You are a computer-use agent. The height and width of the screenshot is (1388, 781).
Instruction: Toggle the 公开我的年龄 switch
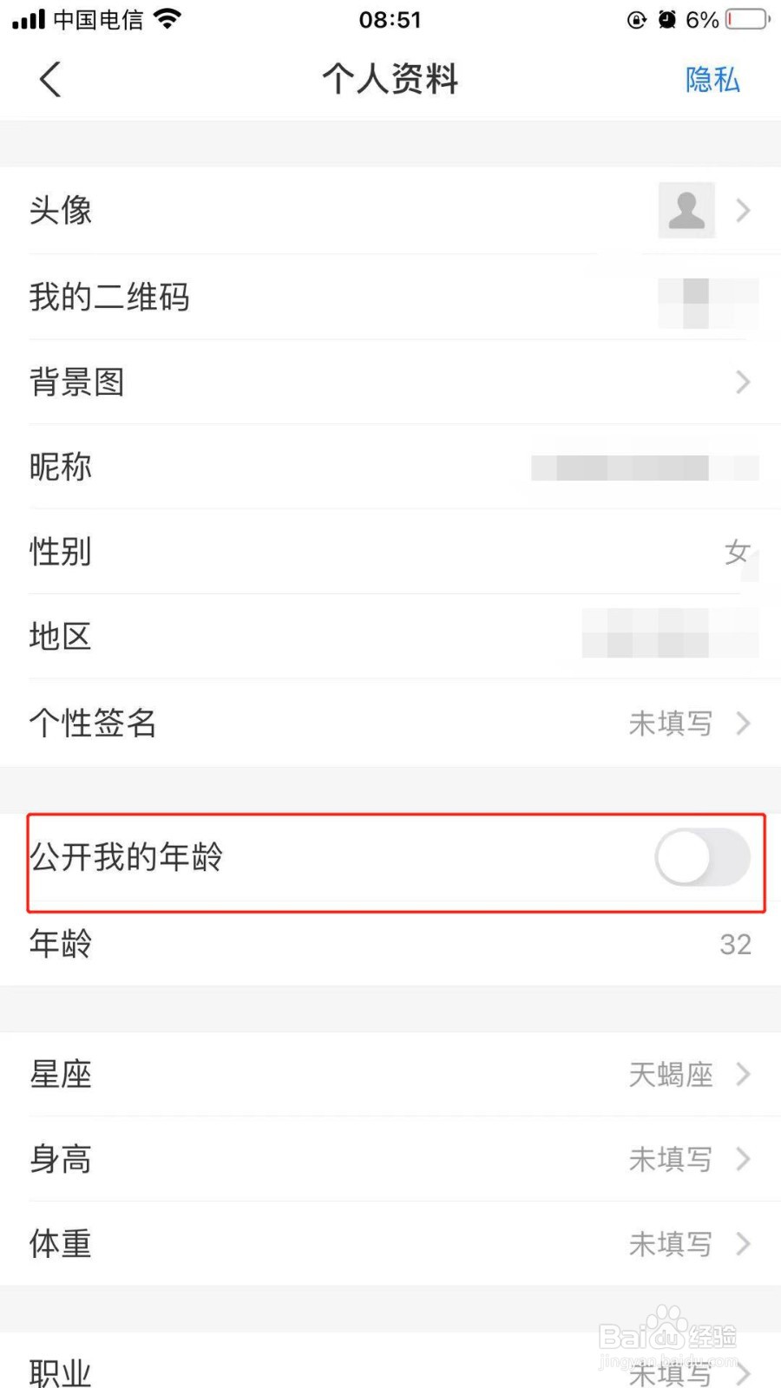703,857
